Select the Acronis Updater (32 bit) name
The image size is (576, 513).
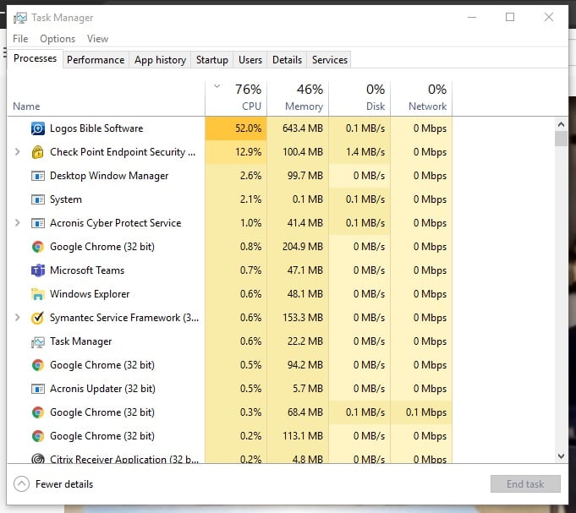(102, 389)
